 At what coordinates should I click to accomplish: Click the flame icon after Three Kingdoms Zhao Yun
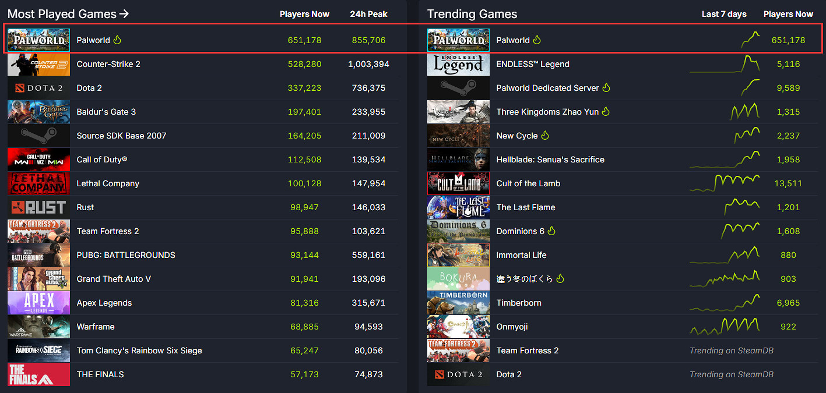point(606,112)
